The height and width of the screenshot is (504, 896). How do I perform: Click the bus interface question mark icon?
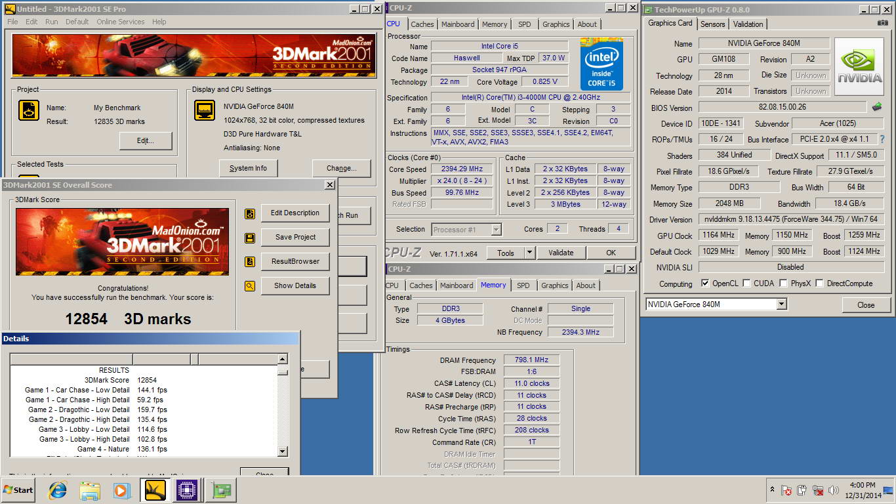[x=882, y=139]
